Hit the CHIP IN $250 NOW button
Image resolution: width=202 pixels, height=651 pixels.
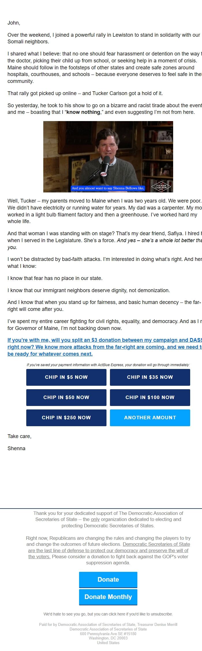coord(66,418)
